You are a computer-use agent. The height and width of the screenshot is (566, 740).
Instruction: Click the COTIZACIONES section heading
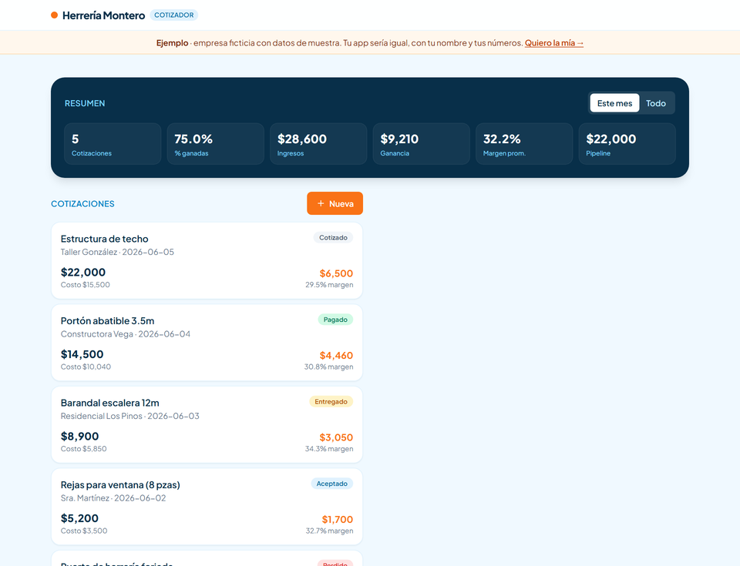coord(82,204)
